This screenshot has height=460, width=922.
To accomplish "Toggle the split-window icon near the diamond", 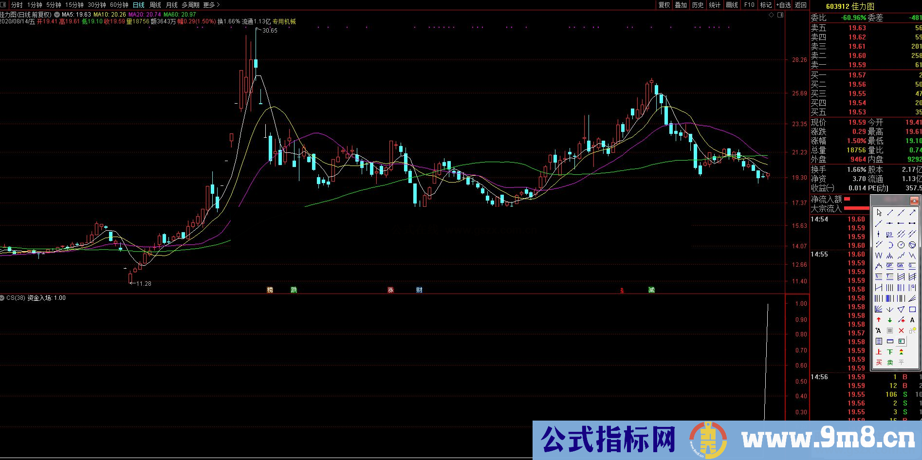I will click(780, 15).
